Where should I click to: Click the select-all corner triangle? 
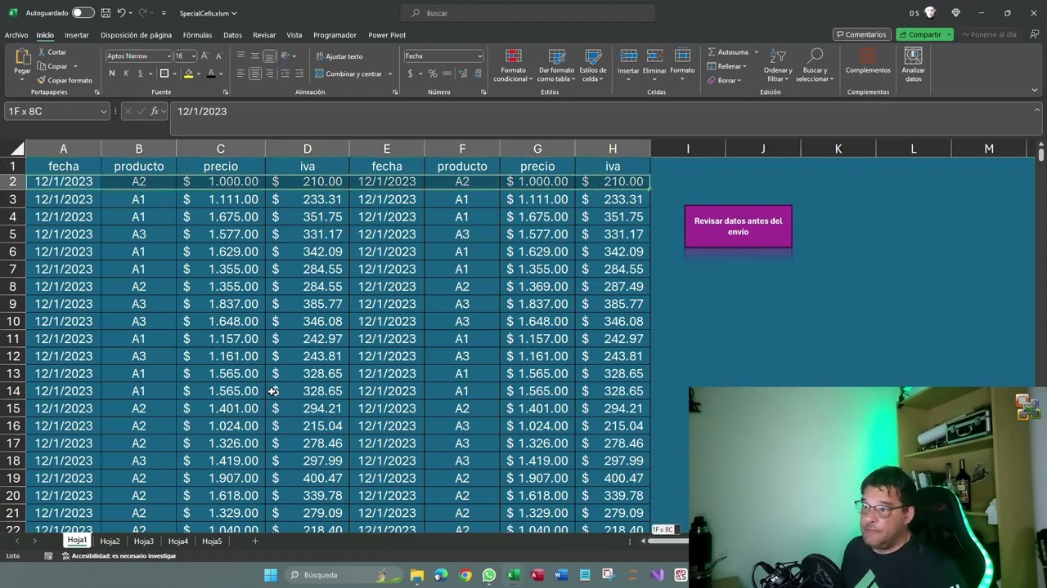(x=17, y=149)
